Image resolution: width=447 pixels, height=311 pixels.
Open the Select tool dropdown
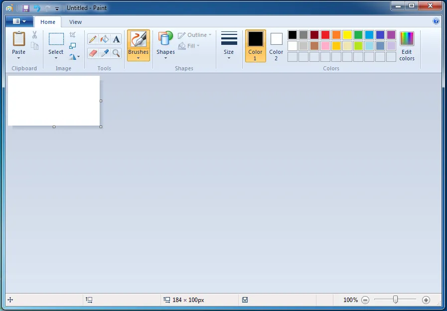pos(56,55)
